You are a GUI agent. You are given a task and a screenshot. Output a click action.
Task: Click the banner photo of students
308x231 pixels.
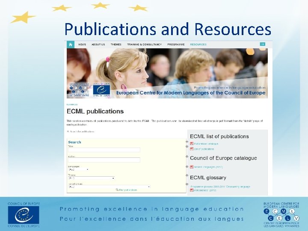[x=167, y=73]
